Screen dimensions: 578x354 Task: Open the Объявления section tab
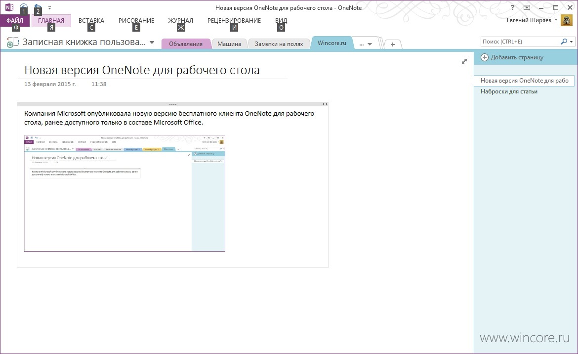point(186,44)
